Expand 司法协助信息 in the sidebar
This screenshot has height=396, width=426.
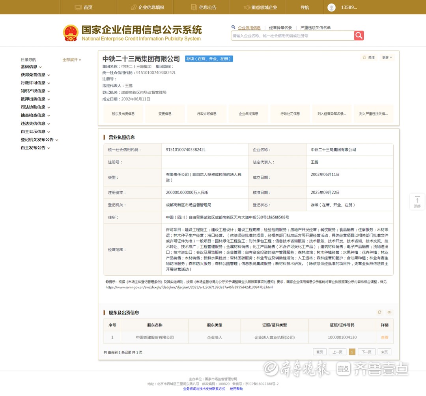pos(35,107)
